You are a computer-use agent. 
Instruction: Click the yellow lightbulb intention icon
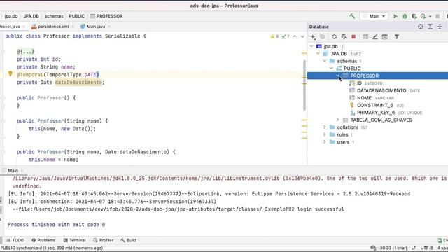(10, 73)
